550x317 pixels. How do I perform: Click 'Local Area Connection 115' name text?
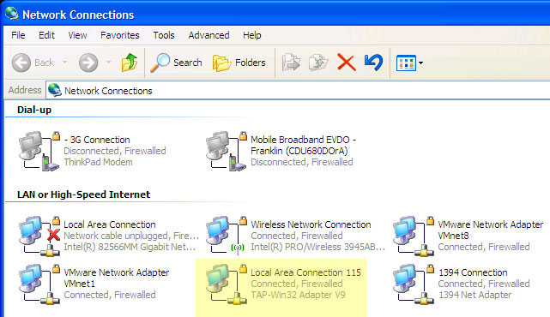coord(305,272)
